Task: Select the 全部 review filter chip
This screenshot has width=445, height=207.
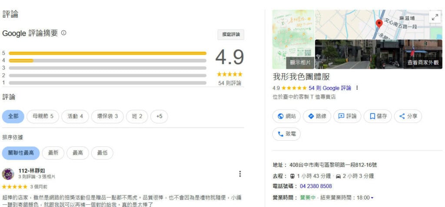Action: [13, 116]
